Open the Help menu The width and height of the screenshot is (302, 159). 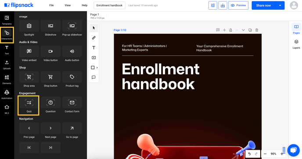[85, 5]
